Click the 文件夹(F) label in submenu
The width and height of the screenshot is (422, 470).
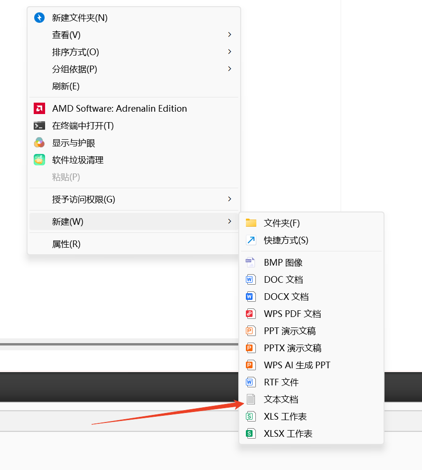click(282, 223)
